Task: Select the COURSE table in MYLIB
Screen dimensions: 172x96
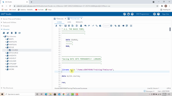Action: 14,50
